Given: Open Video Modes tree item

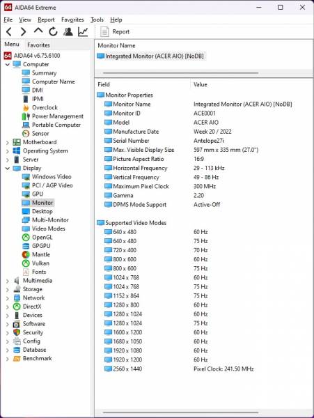Looking at the screenshot, I should (49, 229).
